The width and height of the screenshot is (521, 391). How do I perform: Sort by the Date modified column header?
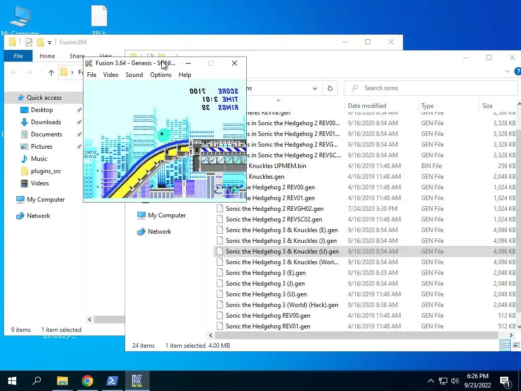click(x=367, y=106)
